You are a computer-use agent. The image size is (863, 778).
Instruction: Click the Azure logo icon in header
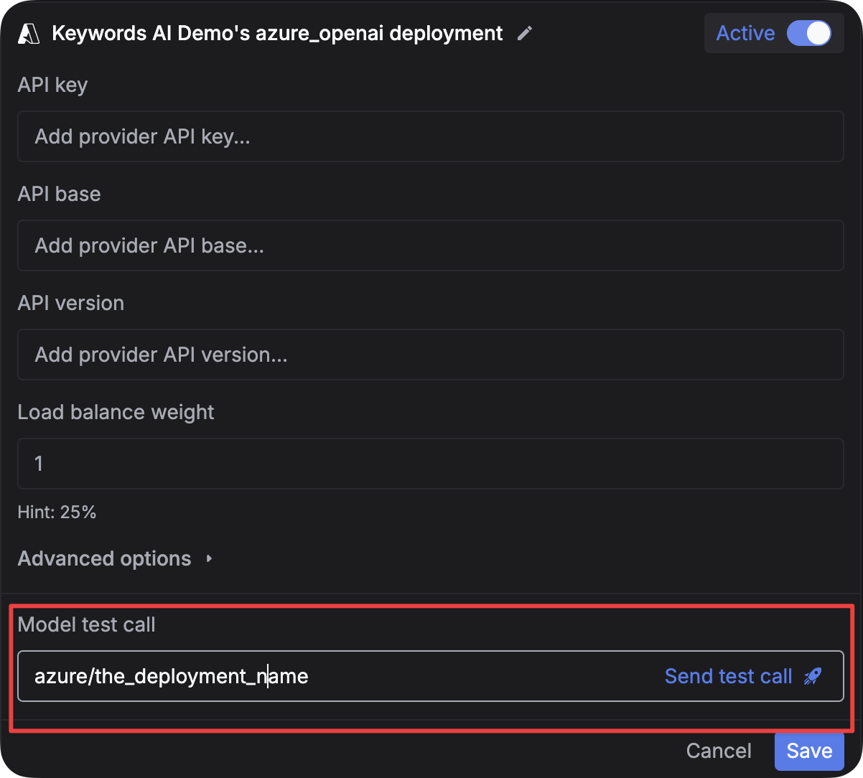29,34
